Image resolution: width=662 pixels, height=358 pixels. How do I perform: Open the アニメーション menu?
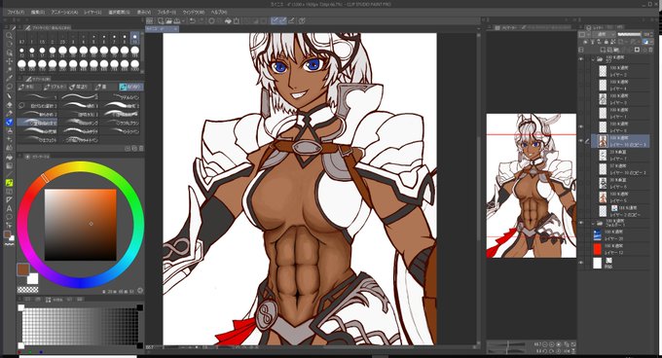click(64, 13)
